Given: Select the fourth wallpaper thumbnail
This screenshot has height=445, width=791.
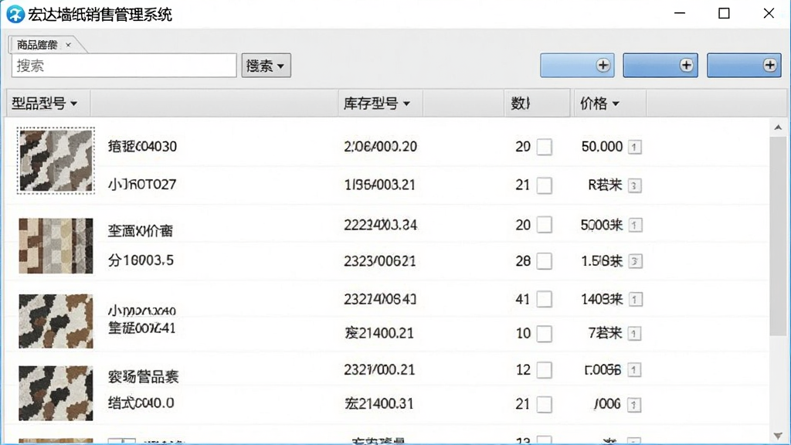Looking at the screenshot, I should pyautogui.click(x=56, y=393).
